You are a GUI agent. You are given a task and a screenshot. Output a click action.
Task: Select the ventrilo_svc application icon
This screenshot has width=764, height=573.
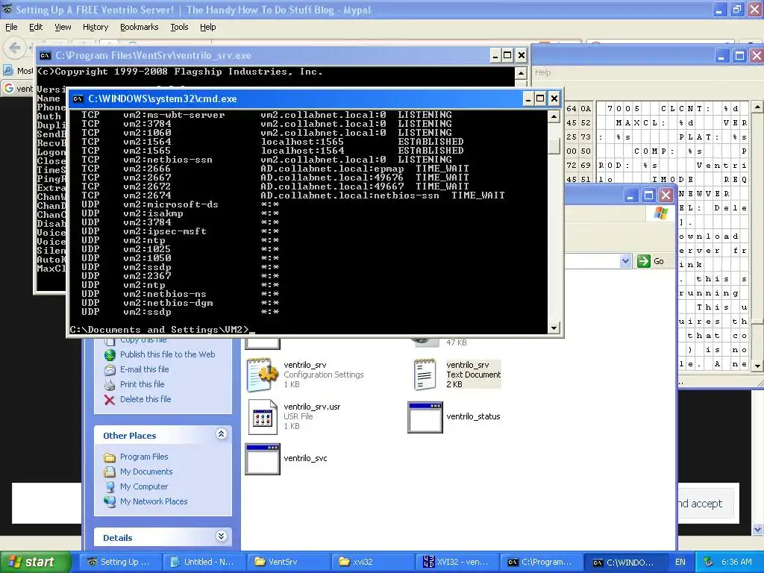pos(263,459)
